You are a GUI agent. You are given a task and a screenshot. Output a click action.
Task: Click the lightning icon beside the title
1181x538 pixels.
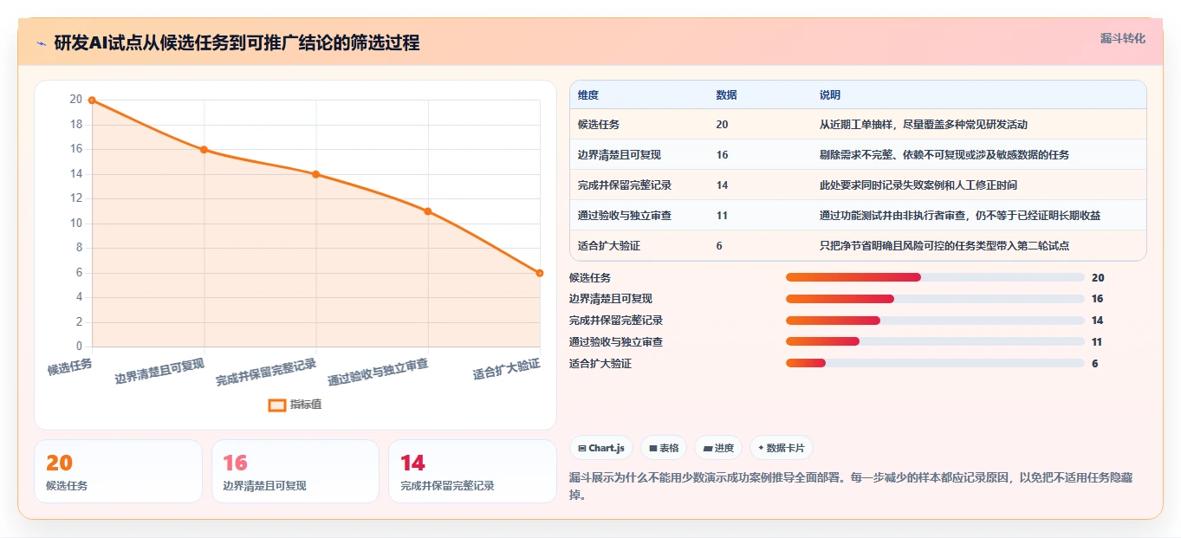(42, 43)
